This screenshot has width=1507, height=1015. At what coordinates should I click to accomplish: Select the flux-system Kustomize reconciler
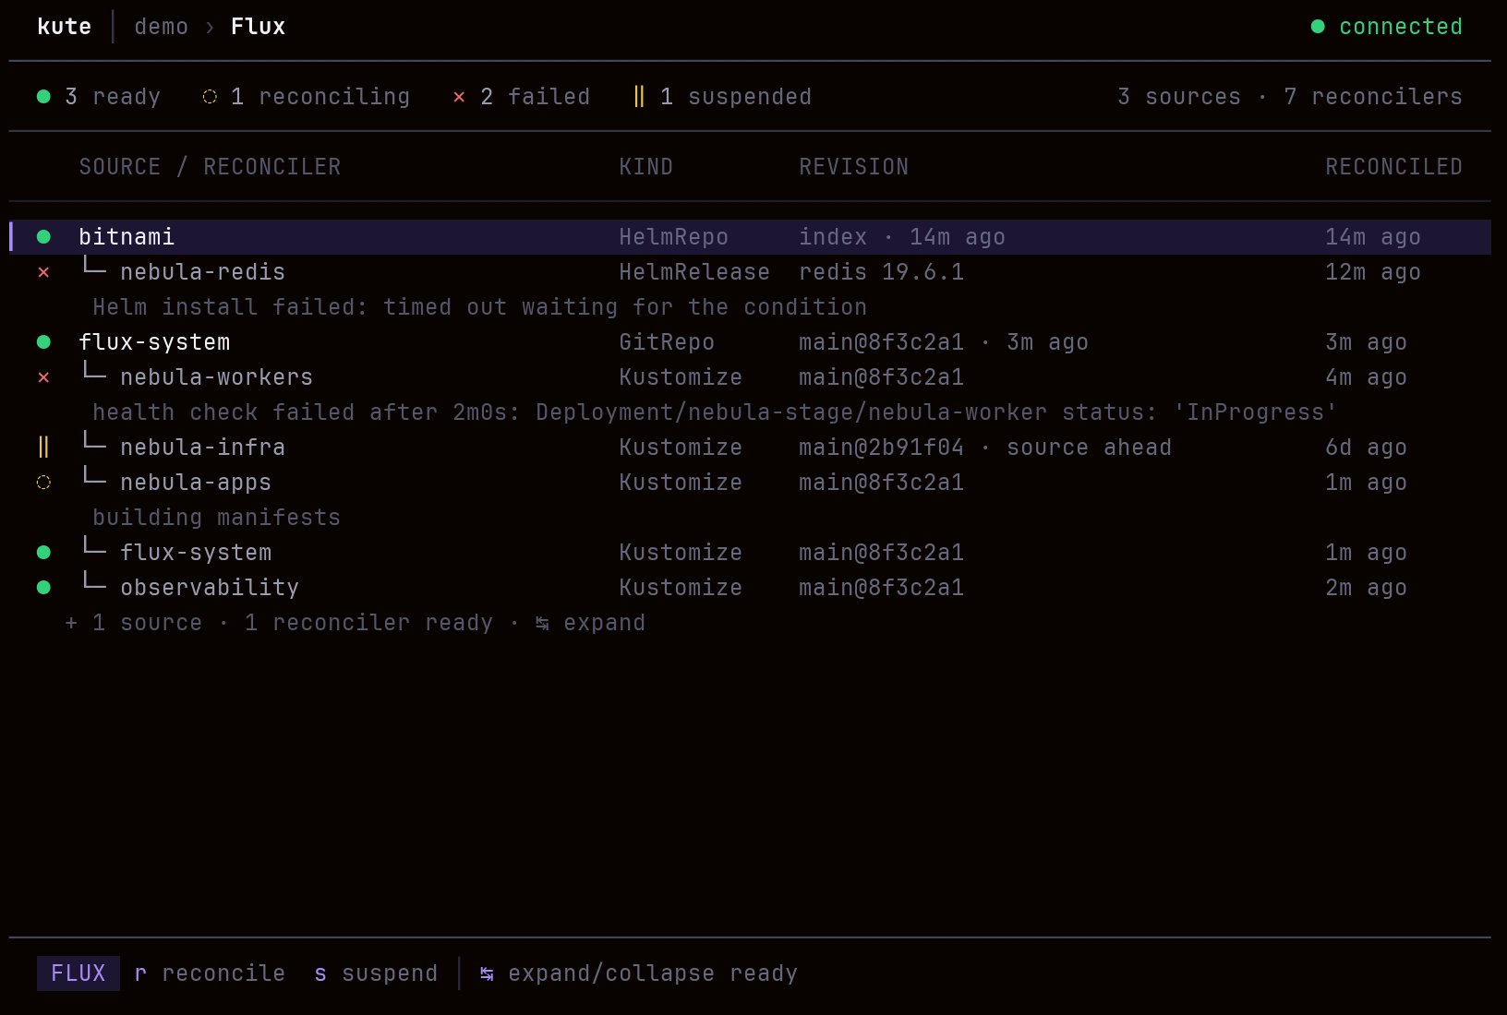[x=750, y=553]
